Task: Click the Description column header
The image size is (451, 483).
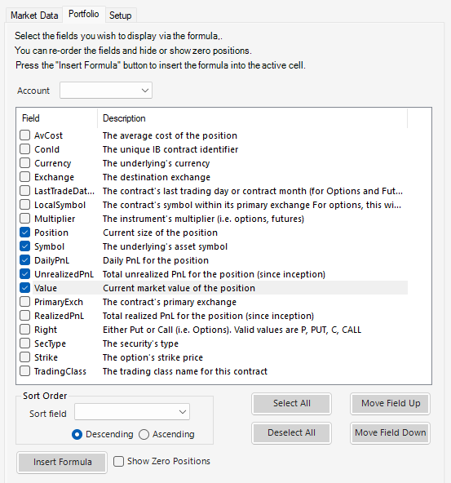Action: [253, 118]
